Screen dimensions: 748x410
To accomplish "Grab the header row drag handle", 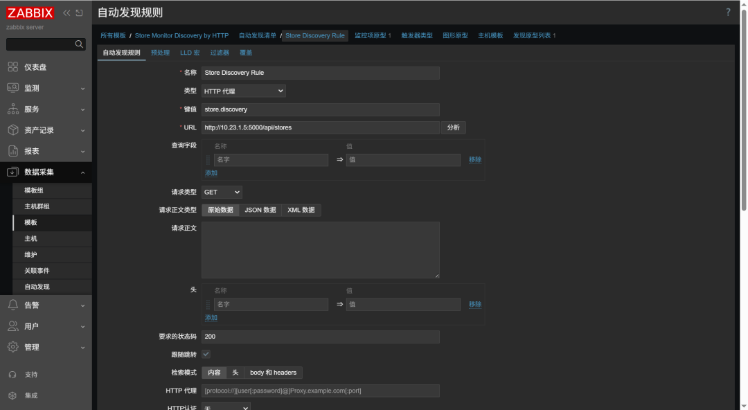I will [208, 305].
